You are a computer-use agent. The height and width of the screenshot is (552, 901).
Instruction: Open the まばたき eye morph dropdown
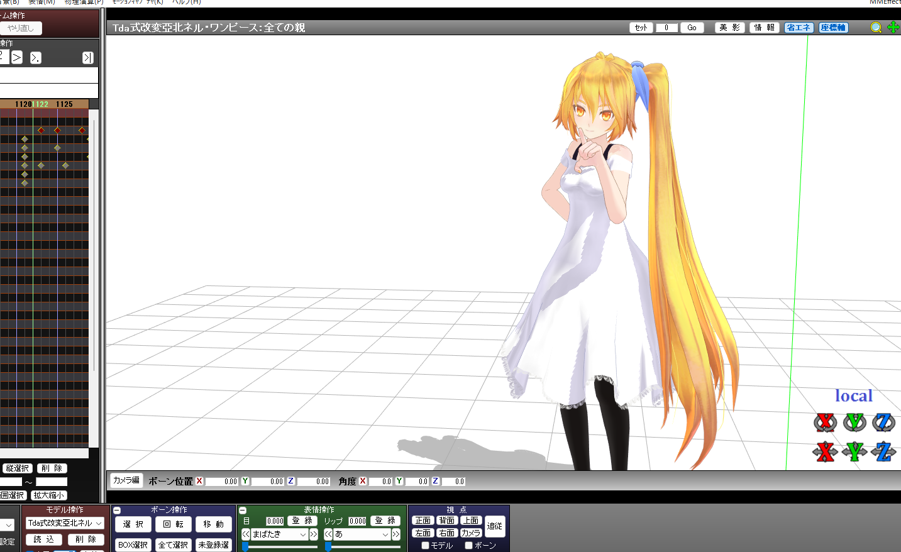279,534
